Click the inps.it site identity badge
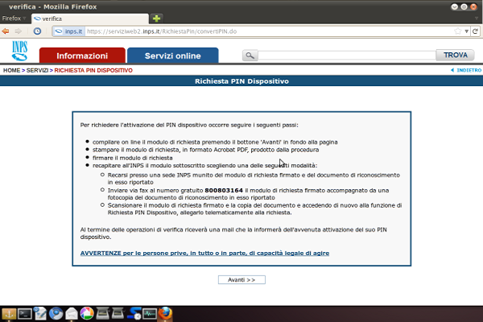The image size is (483, 322). click(68, 31)
